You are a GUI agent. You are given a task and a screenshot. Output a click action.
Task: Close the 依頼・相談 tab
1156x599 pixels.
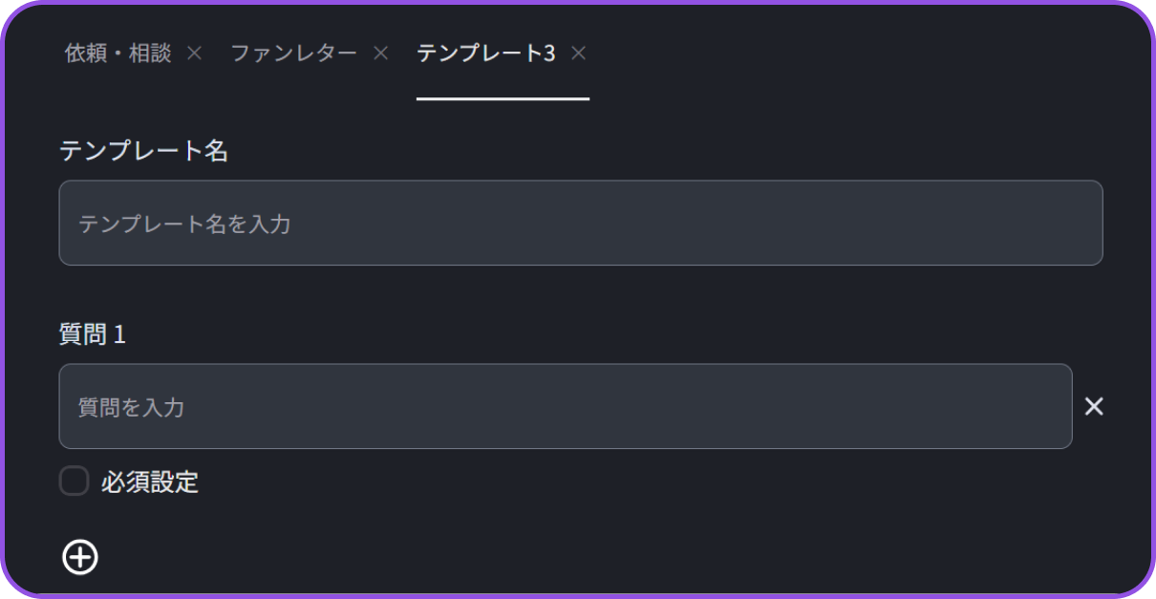tap(194, 53)
